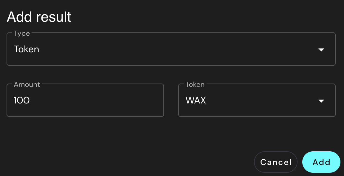Click the blank area inside the Type field
344x176 pixels.
[179, 49]
